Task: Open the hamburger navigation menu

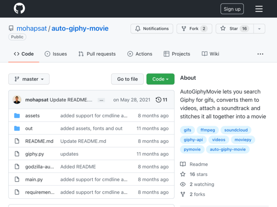Action: tap(259, 9)
